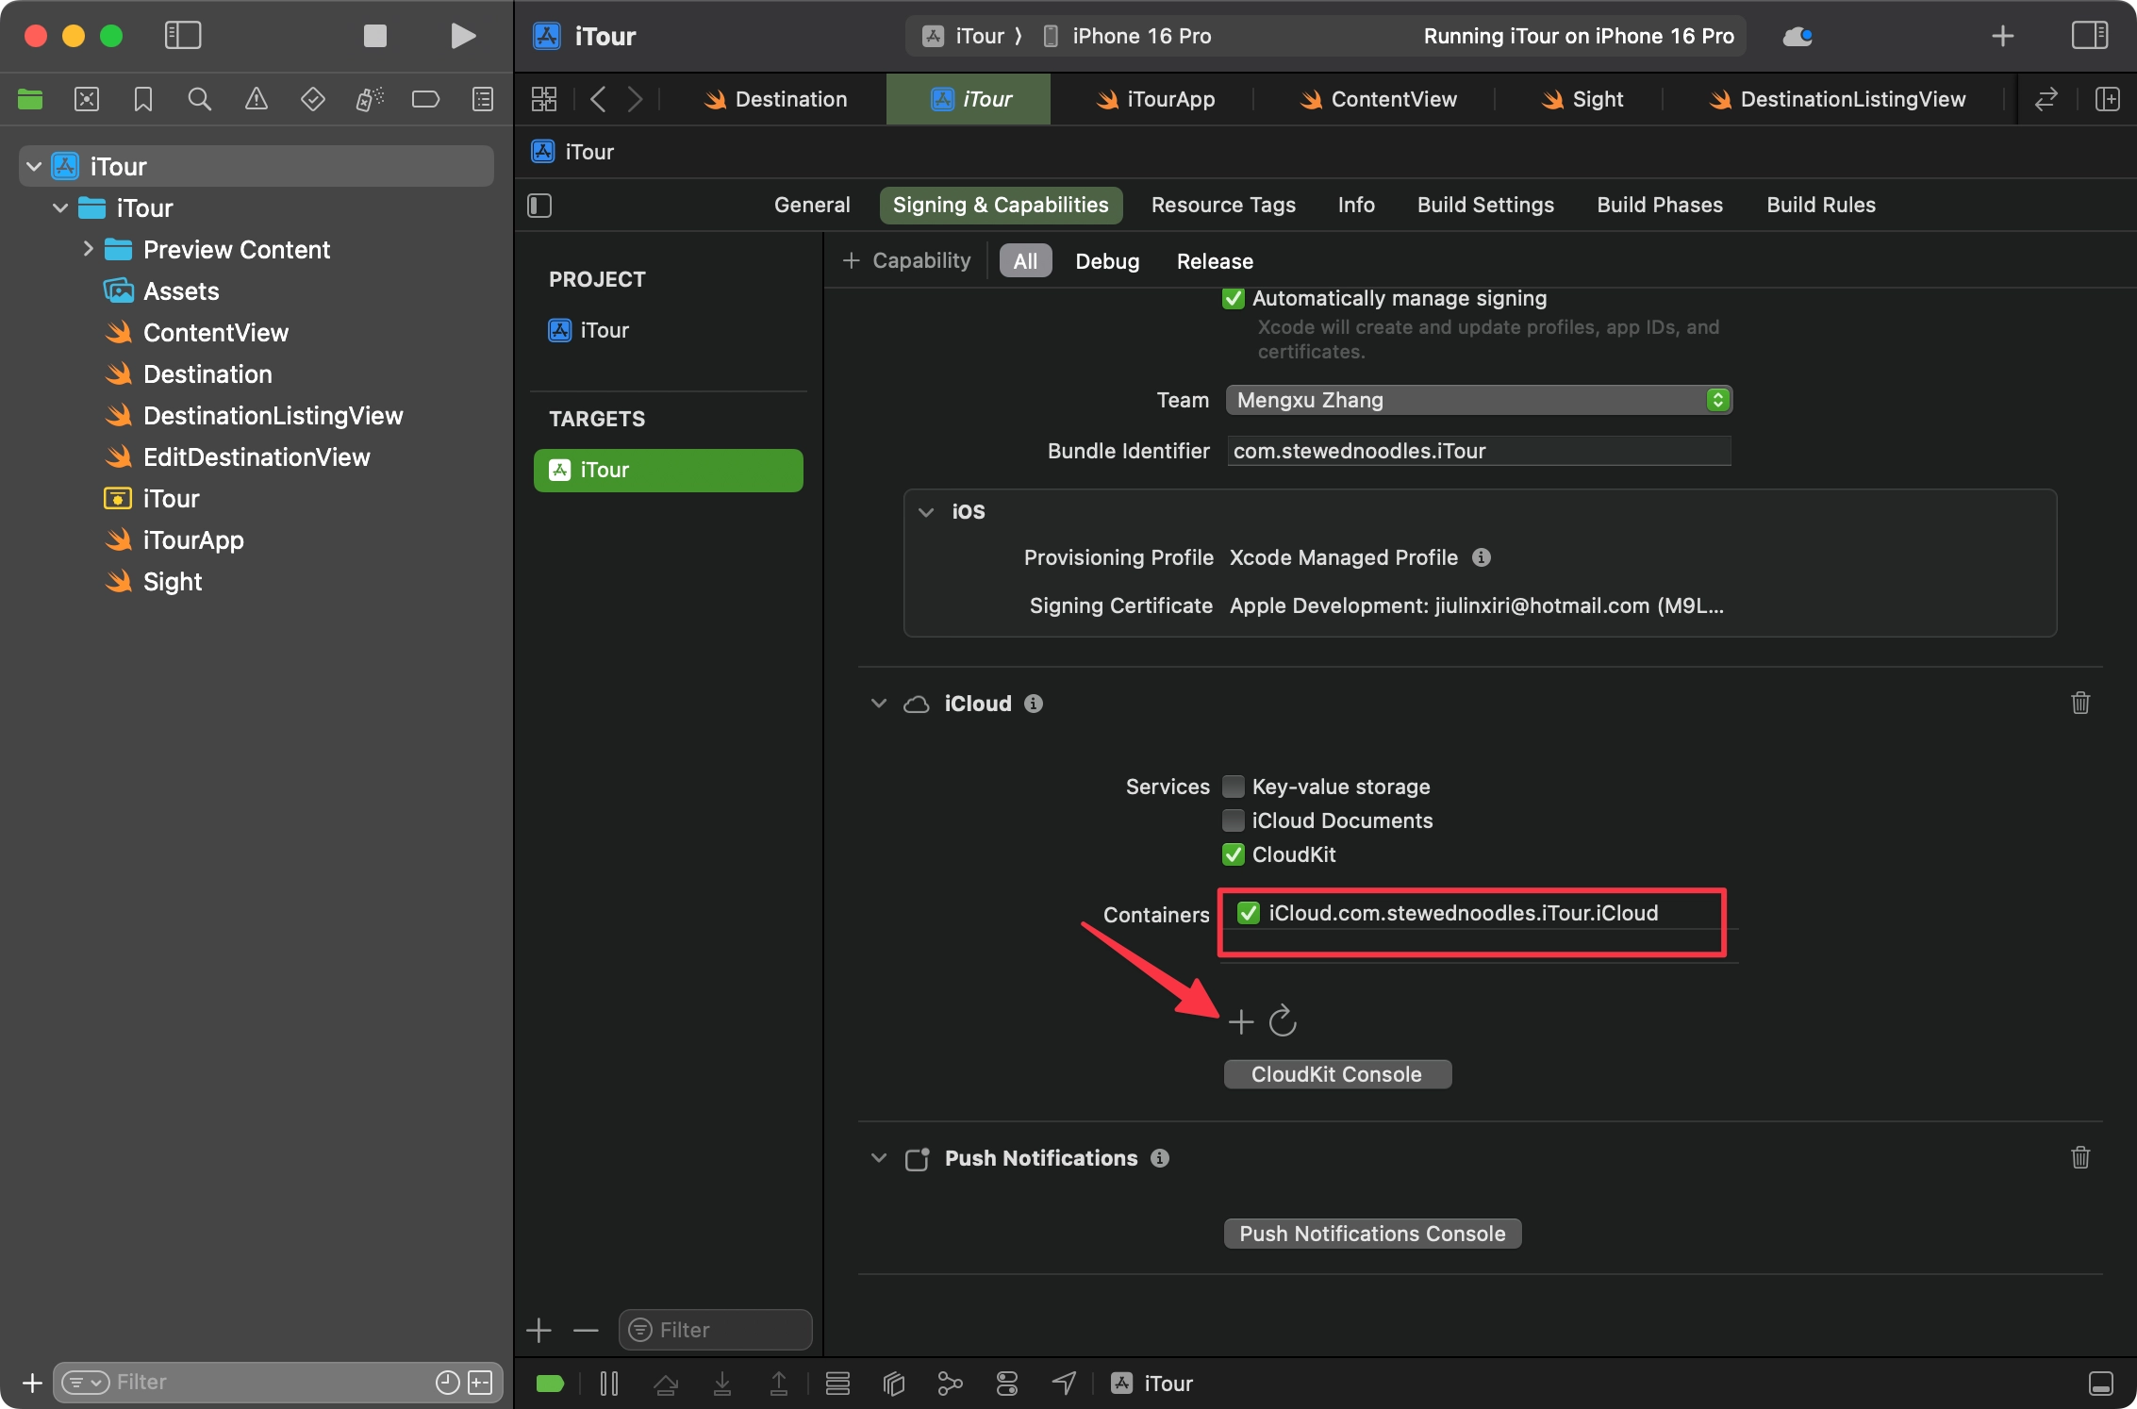The height and width of the screenshot is (1409, 2137).
Task: Refresh the iCloud containers list
Action: (1283, 1020)
